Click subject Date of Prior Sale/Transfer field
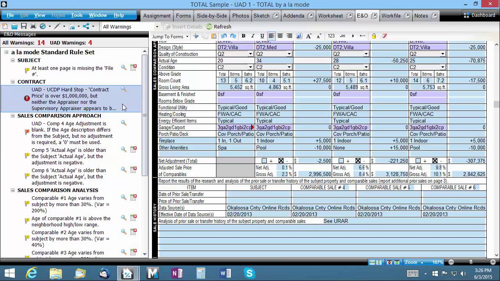Viewport: 500px width, 281px height. tap(258, 194)
